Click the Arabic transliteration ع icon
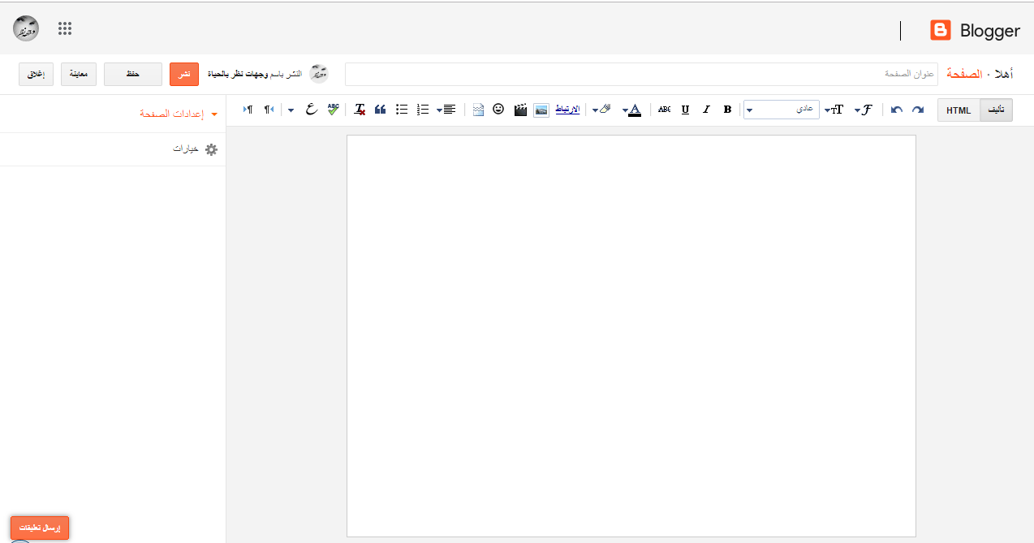Screen dimensions: 1034x543 (311, 110)
